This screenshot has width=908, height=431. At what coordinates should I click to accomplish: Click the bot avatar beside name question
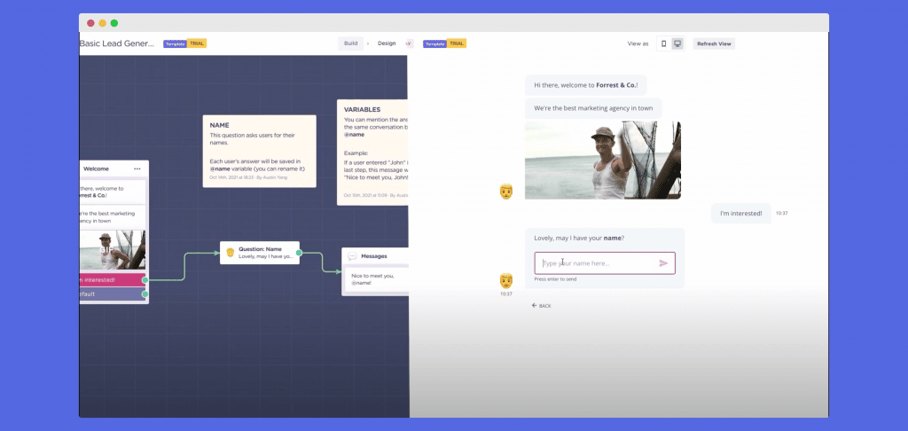[506, 280]
